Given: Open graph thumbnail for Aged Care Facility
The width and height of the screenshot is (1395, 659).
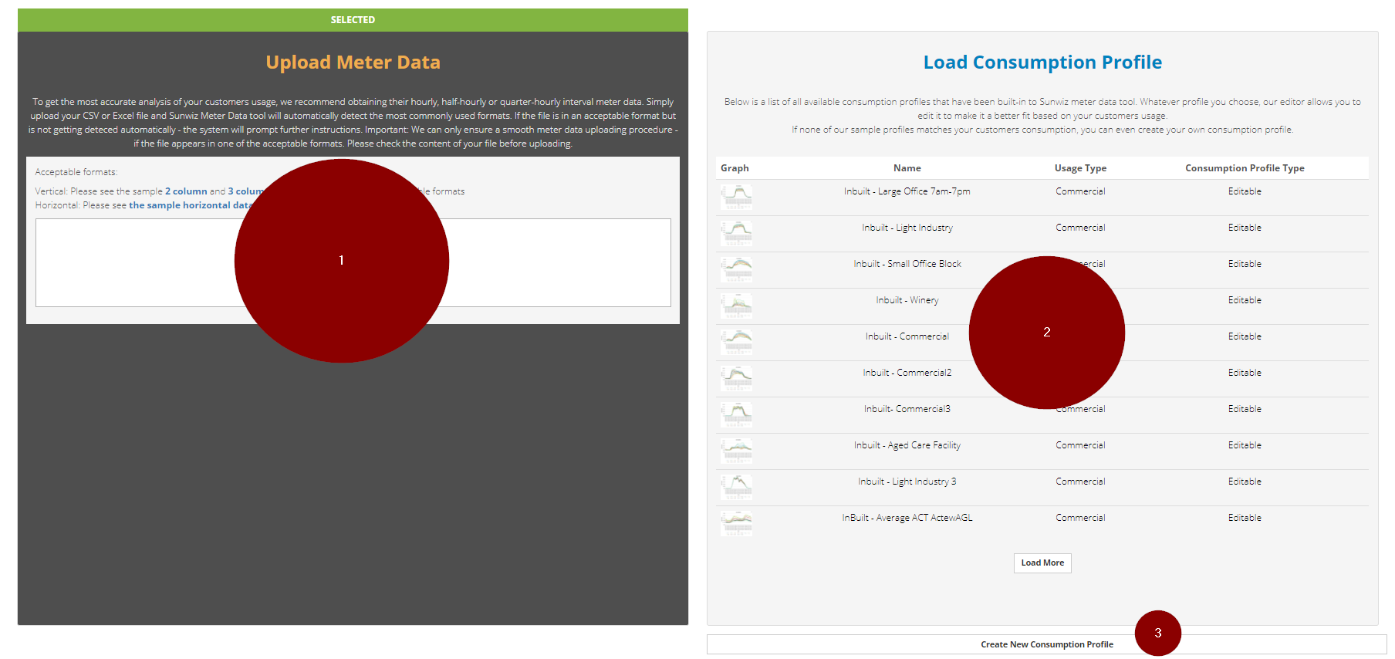Looking at the screenshot, I should [x=737, y=451].
